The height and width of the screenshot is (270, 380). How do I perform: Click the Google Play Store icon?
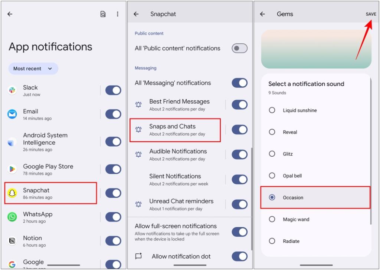coord(11,169)
